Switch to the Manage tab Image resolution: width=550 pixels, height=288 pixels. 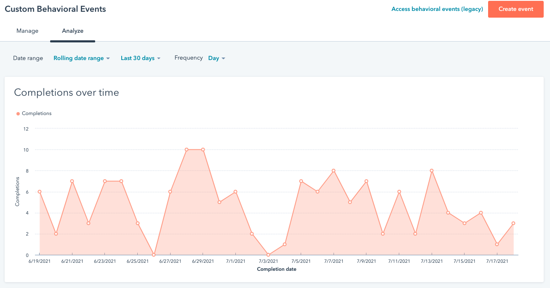[27, 31]
